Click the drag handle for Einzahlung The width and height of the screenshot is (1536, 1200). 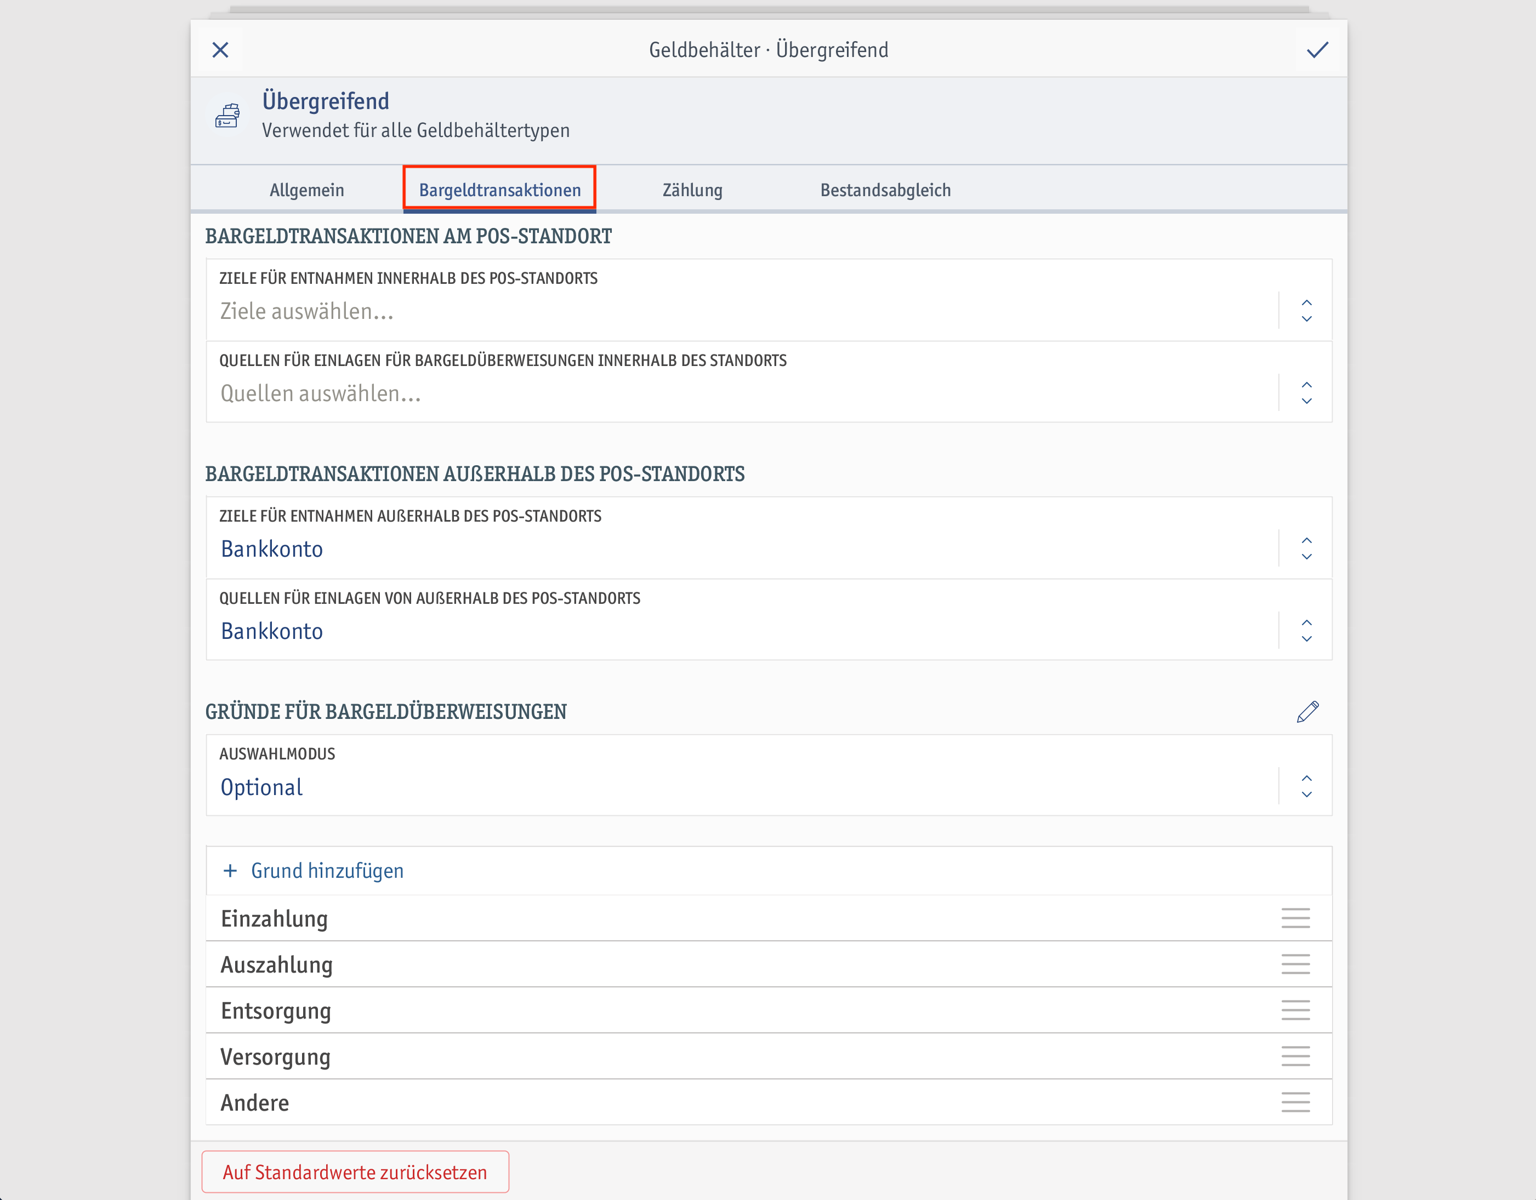pos(1295,918)
